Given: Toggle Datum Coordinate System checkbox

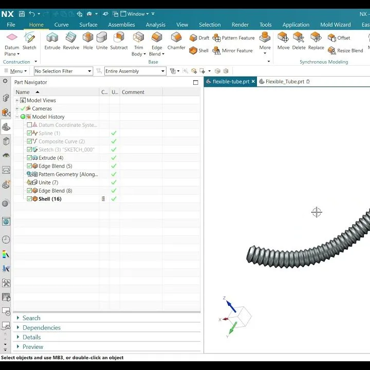Looking at the screenshot, I should (29, 125).
